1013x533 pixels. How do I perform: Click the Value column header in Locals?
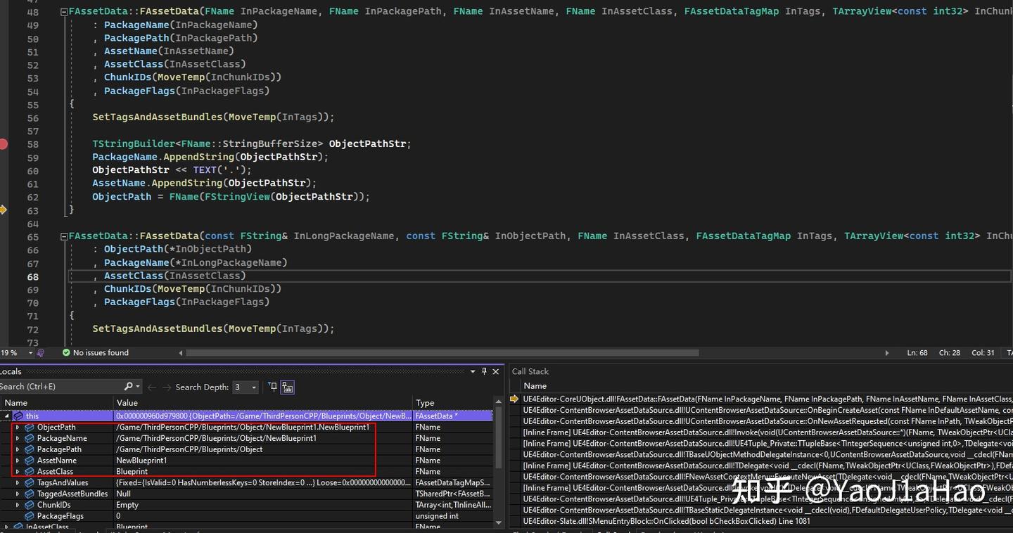[263, 403]
